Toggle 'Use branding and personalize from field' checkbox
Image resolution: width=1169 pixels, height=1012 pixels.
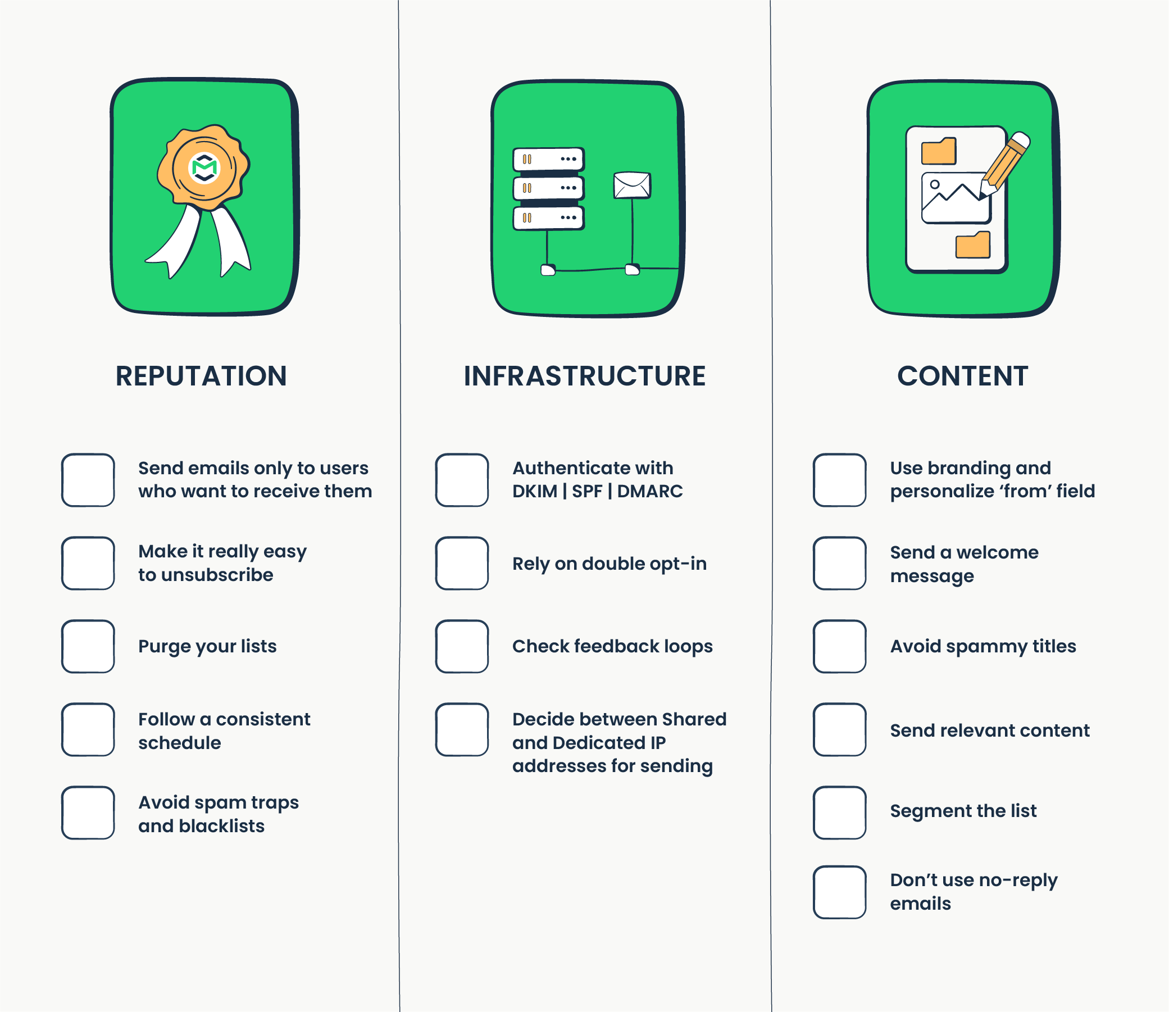833,468
